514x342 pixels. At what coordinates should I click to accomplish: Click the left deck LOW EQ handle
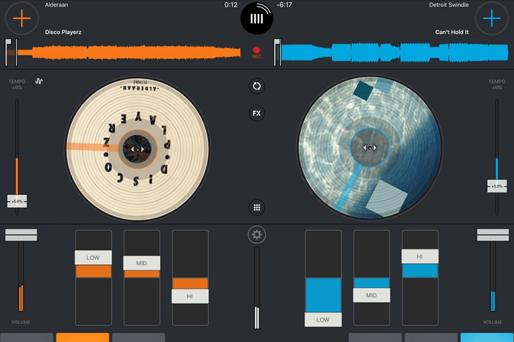(x=93, y=258)
